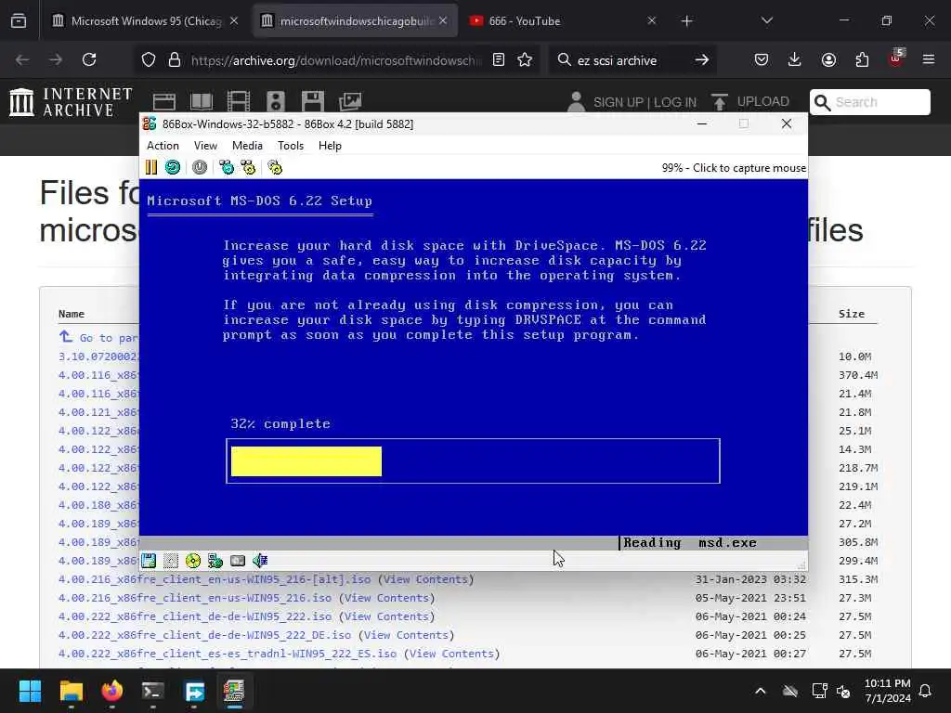Open Firefox extensions puzzle icon

[862, 59]
